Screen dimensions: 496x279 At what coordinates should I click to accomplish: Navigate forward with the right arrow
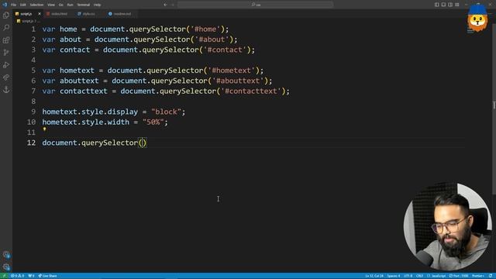tap(173, 5)
